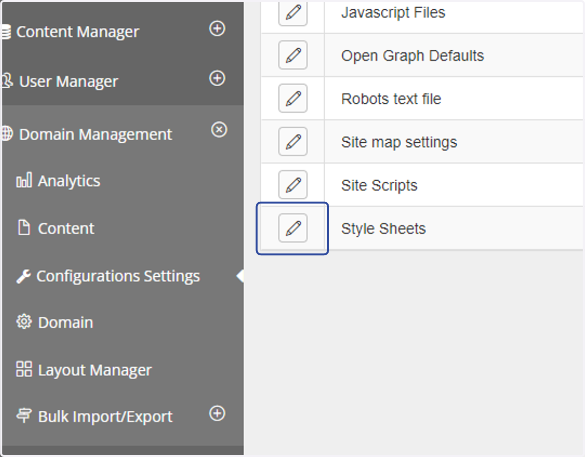Open Content under Domain Management
585x457 pixels.
[66, 228]
